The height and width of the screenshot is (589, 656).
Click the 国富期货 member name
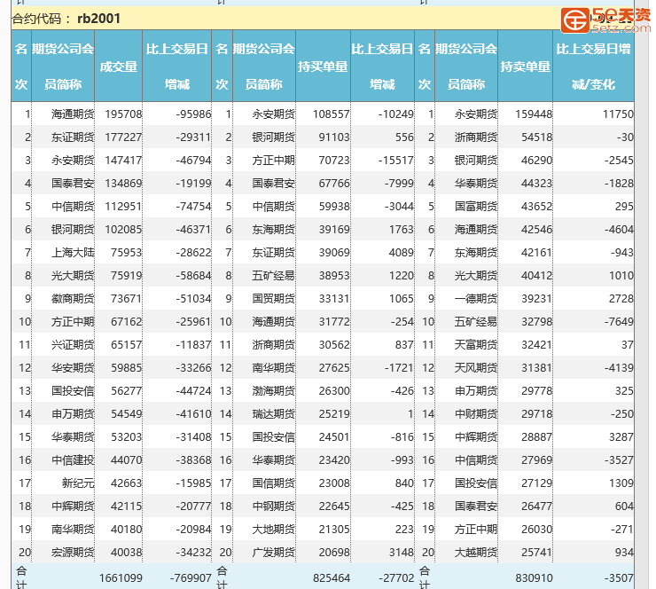tap(476, 206)
